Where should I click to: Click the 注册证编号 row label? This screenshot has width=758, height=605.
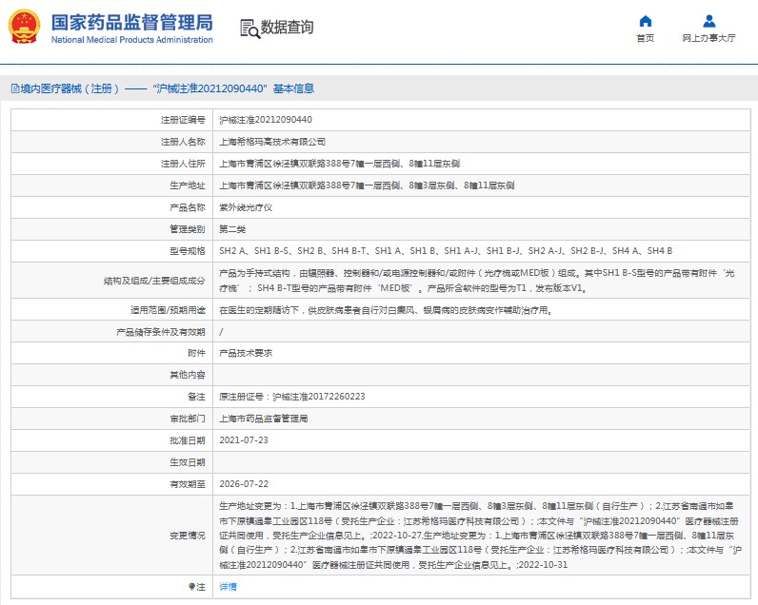click(183, 120)
